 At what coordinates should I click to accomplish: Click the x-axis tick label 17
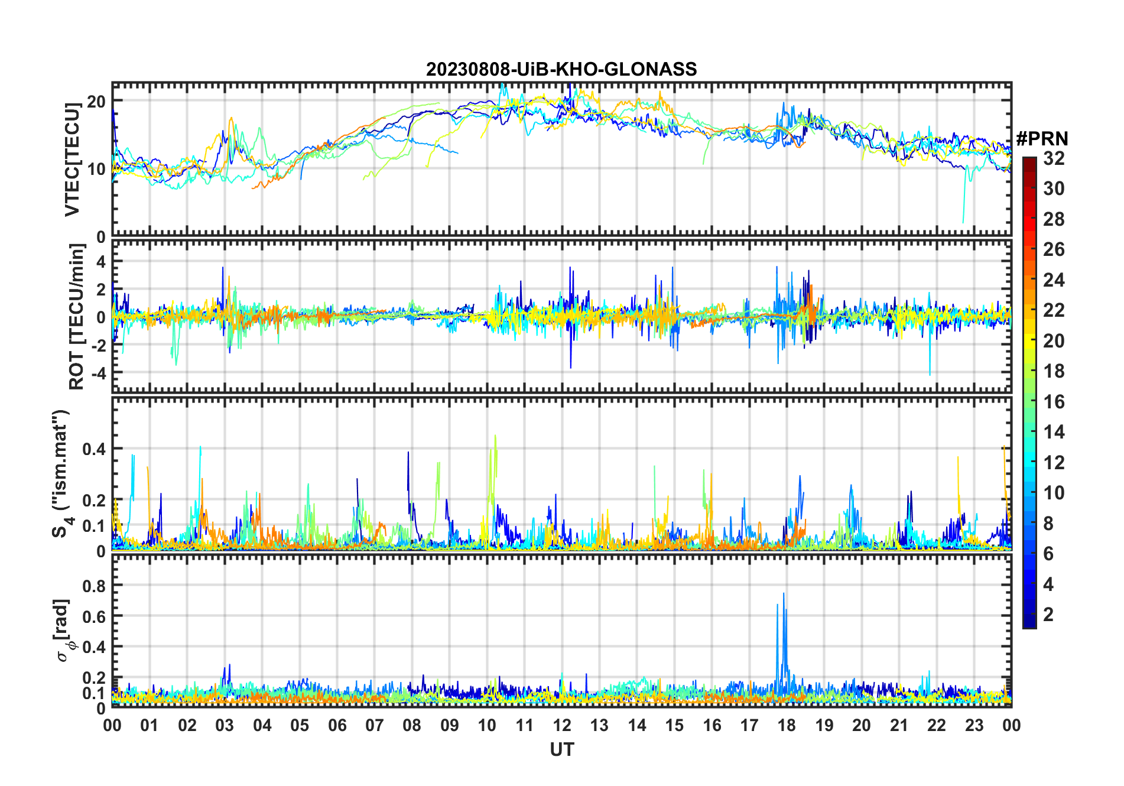coord(749,725)
